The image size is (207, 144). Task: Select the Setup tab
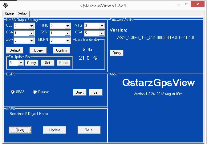[x=22, y=13]
